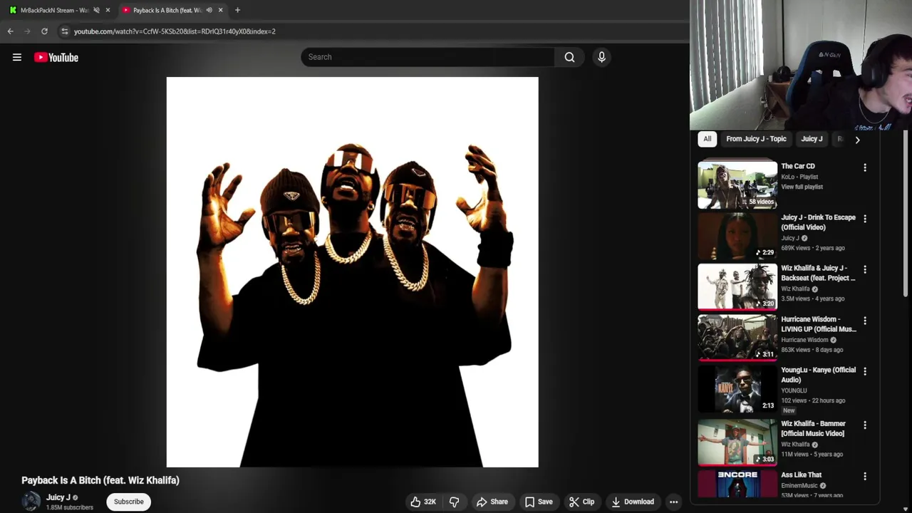The image size is (912, 513).
Task: Save the video to a playlist
Action: click(x=539, y=502)
